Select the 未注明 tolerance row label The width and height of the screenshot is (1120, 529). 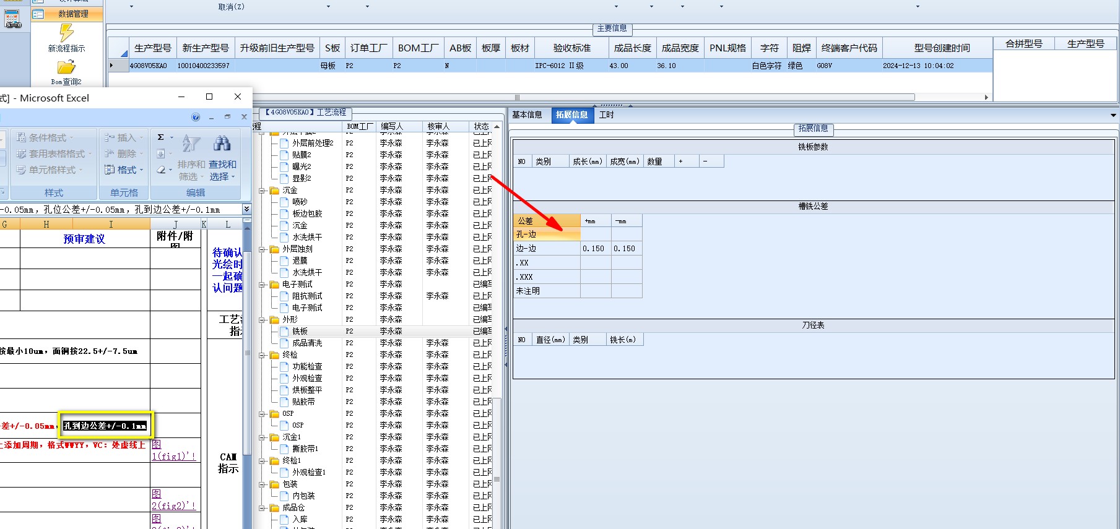[x=547, y=291]
